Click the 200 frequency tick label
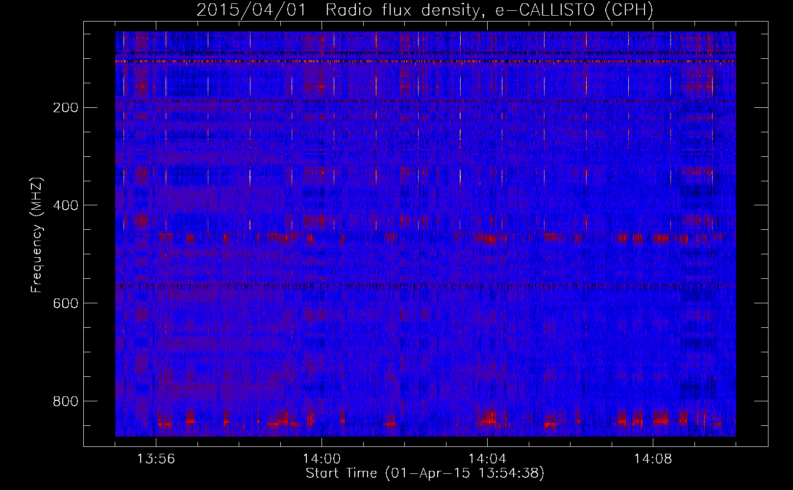 [66, 108]
